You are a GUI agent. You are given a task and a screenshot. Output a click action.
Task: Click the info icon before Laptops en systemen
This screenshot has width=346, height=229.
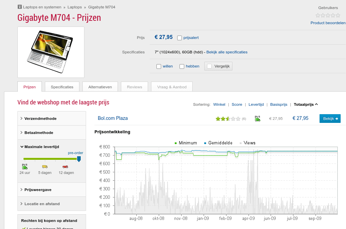[x=20, y=7]
